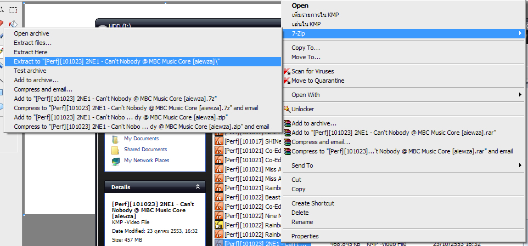Click "Date Modified" line in Details panel
Screen dimensions: 528x246
click(x=155, y=231)
